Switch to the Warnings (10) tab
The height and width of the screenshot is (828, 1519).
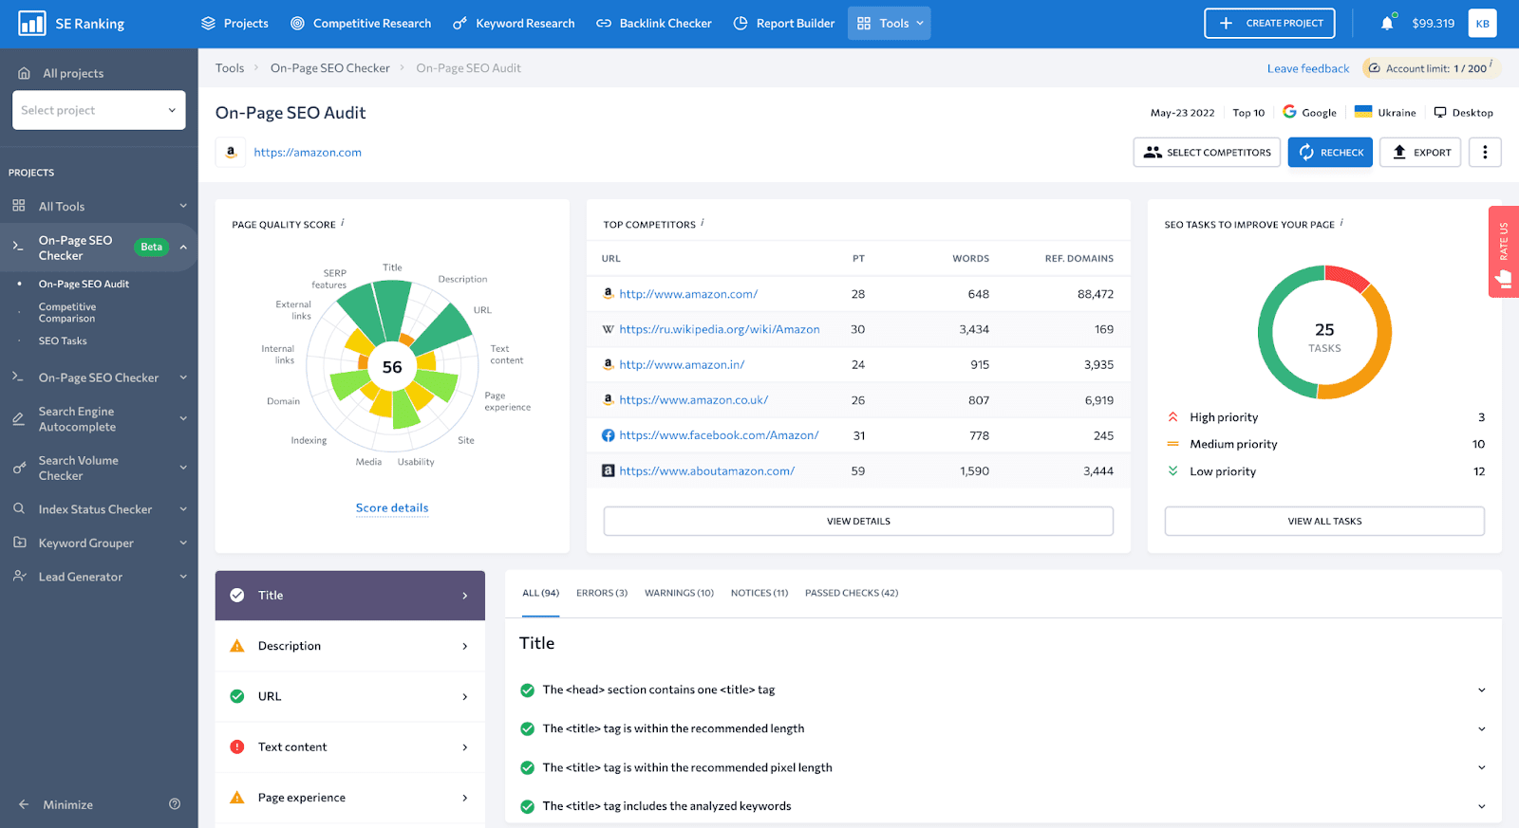tap(679, 593)
